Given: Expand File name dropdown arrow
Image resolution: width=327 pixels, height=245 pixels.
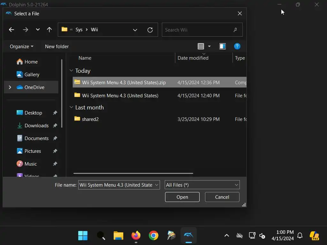Looking at the screenshot, I should [x=156, y=185].
